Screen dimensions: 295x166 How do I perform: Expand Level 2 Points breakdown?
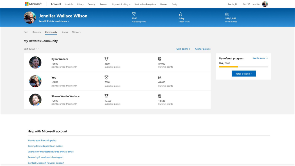click(x=54, y=21)
